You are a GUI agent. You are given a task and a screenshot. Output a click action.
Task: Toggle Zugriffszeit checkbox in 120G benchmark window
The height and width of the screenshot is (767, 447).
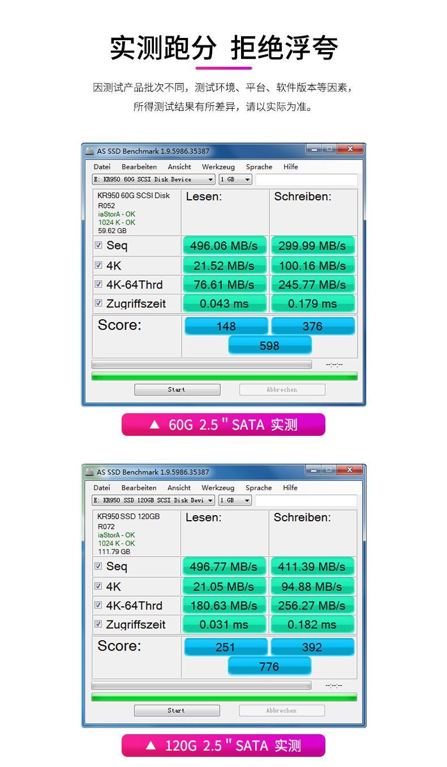(98, 624)
